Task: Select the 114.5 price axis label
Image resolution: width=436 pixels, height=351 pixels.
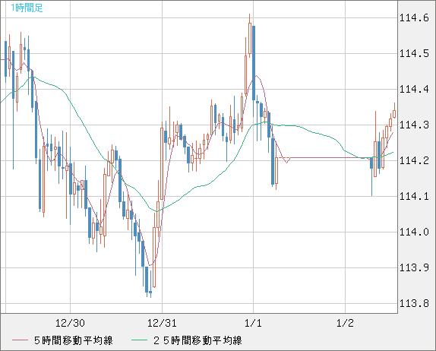Action: pos(414,53)
